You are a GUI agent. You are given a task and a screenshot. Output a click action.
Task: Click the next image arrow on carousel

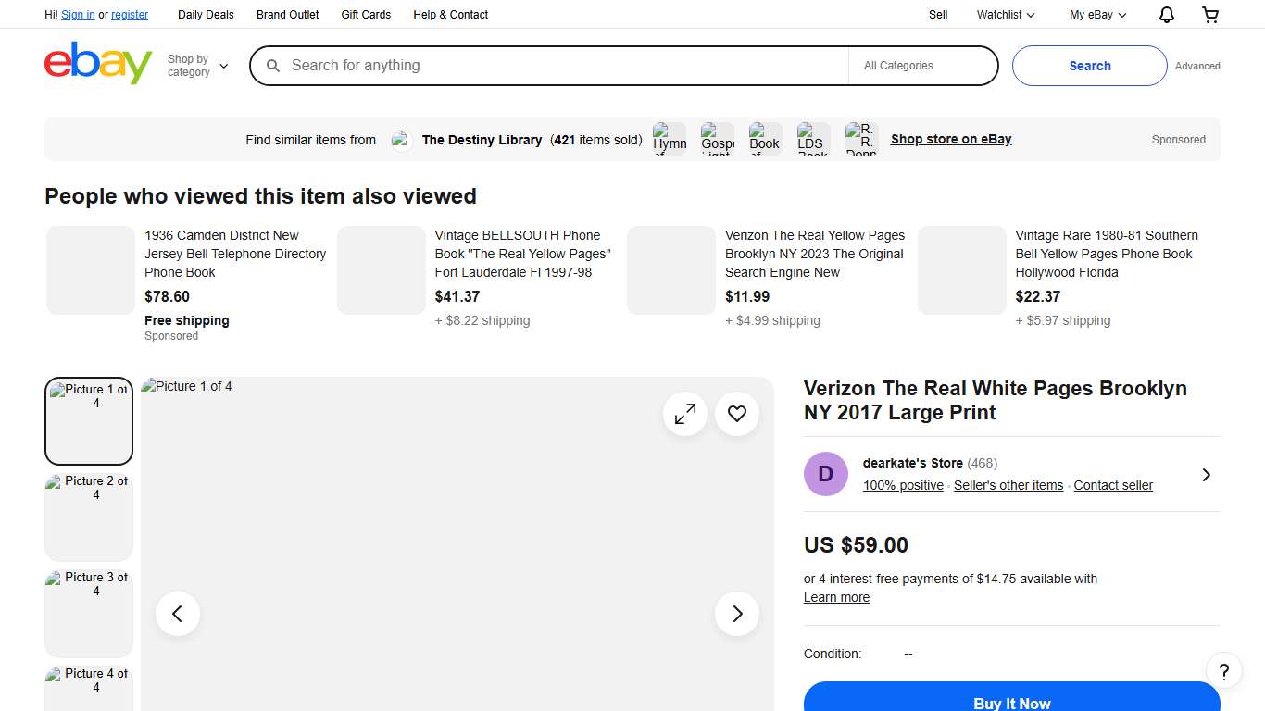tap(736, 613)
